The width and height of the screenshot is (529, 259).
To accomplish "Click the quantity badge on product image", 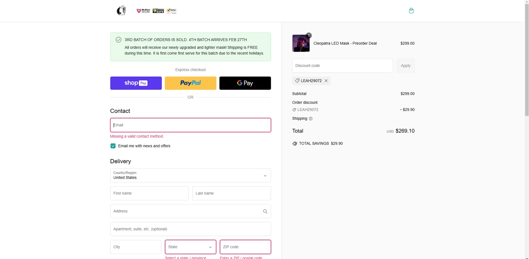I will 309,35.
